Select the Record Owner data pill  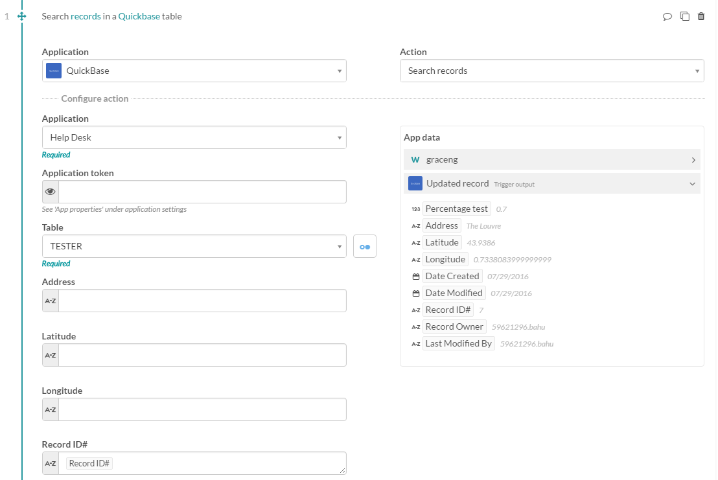454,326
